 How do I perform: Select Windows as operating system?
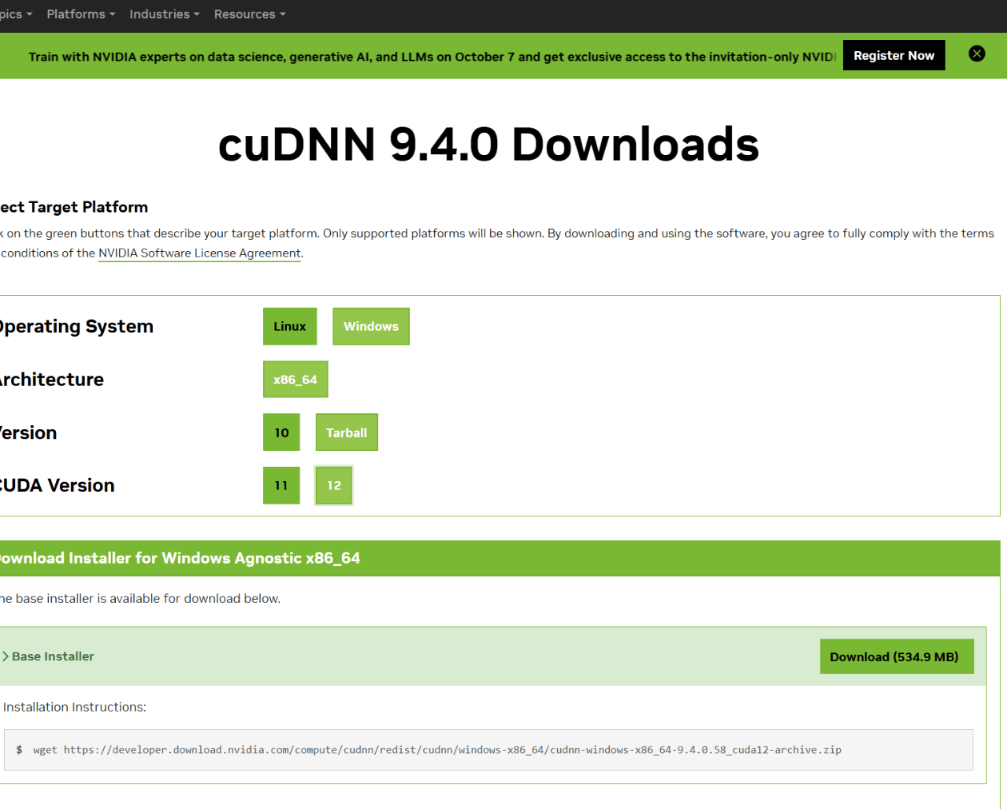(371, 326)
